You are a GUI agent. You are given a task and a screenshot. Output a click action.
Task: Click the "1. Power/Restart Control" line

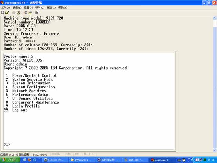(31, 75)
